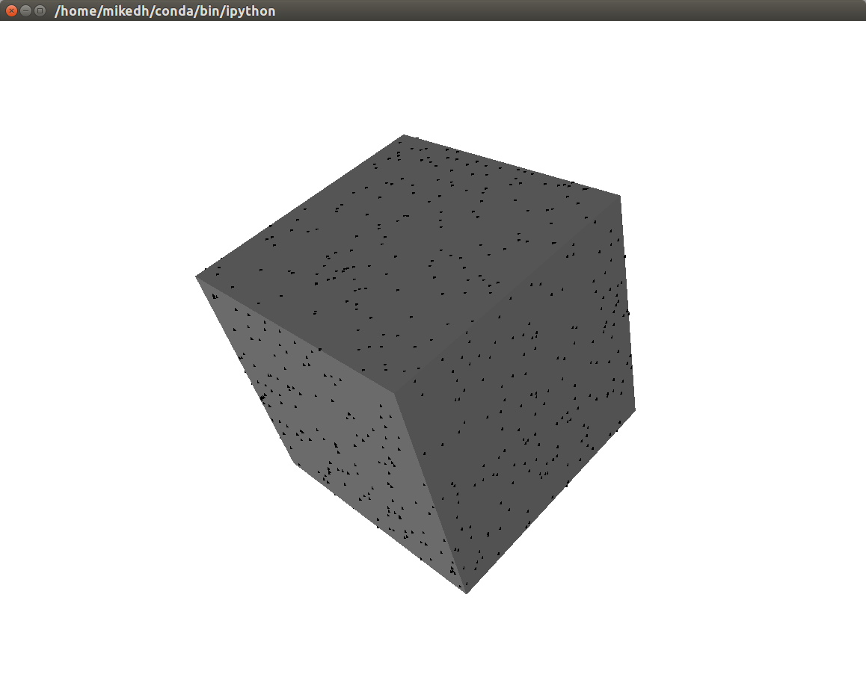Click the orange close button
This screenshot has height=677, width=866.
tap(10, 11)
